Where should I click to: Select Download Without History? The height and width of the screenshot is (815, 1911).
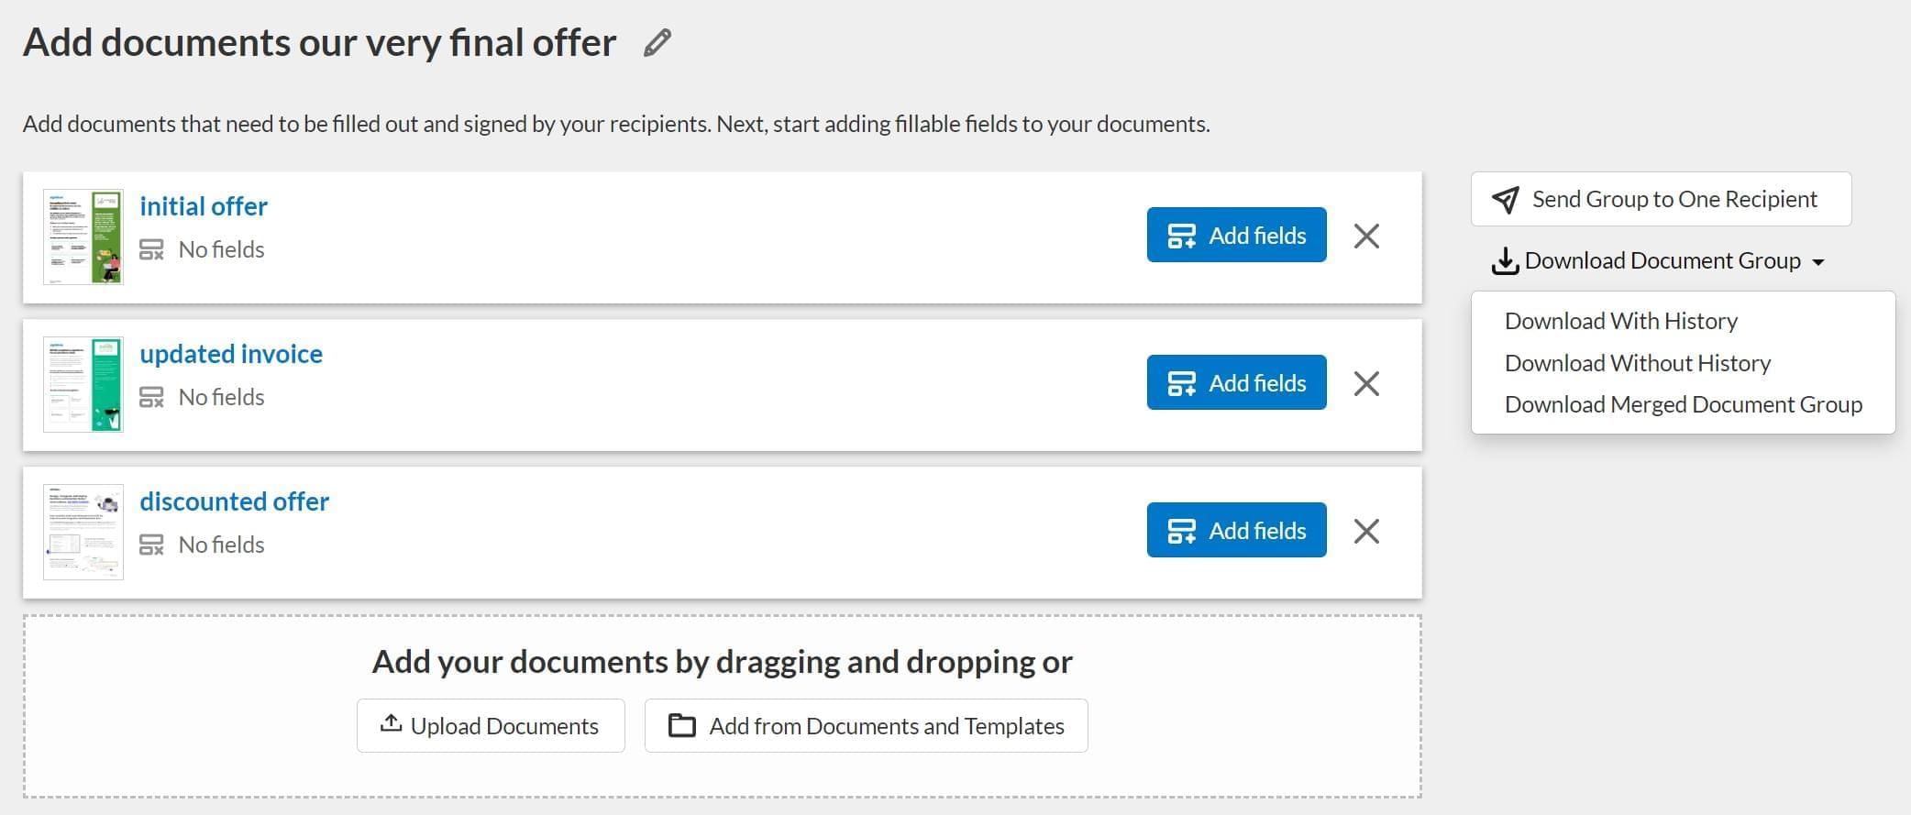tap(1637, 363)
